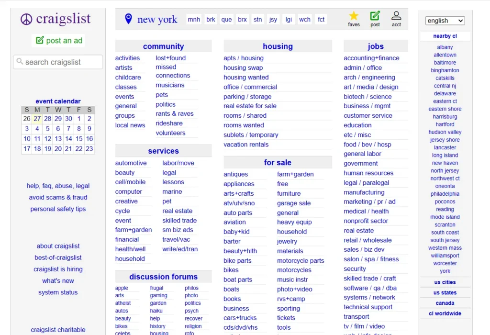
Task: Open the community section header
Action: pos(164,46)
